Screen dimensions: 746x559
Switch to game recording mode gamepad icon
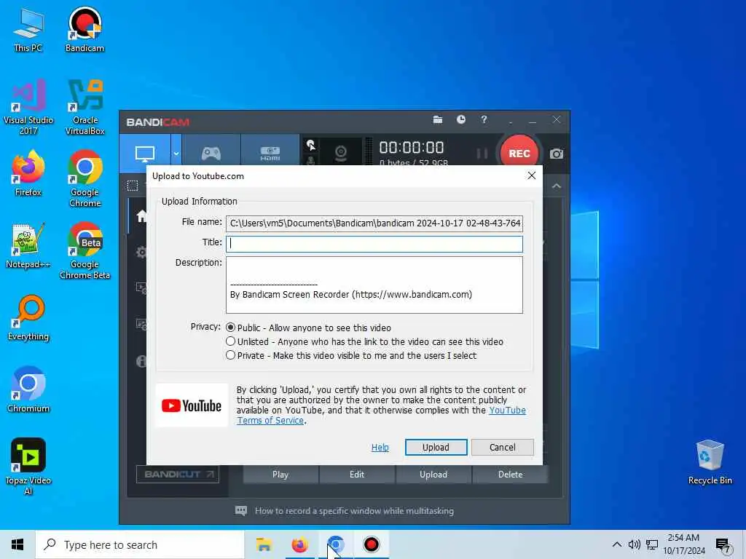(x=211, y=154)
